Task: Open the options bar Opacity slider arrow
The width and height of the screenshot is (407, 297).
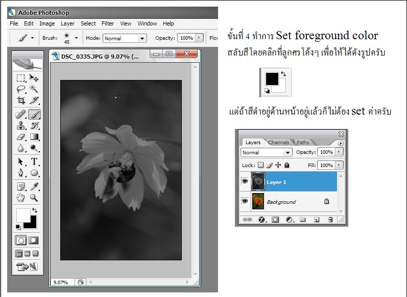Action: pyautogui.click(x=199, y=38)
